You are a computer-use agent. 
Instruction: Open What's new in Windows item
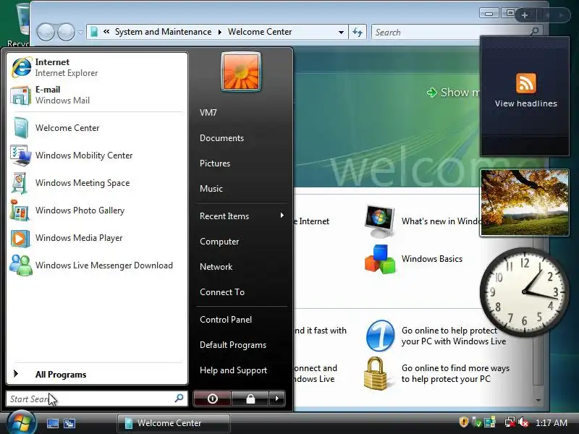(x=423, y=221)
